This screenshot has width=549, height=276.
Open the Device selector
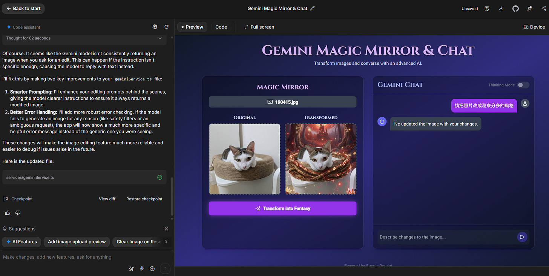(534, 27)
